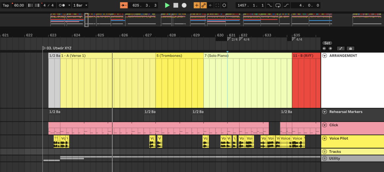This screenshot has width=384, height=172.
Task: Toggle the Follow playback button
Action: 124,5
